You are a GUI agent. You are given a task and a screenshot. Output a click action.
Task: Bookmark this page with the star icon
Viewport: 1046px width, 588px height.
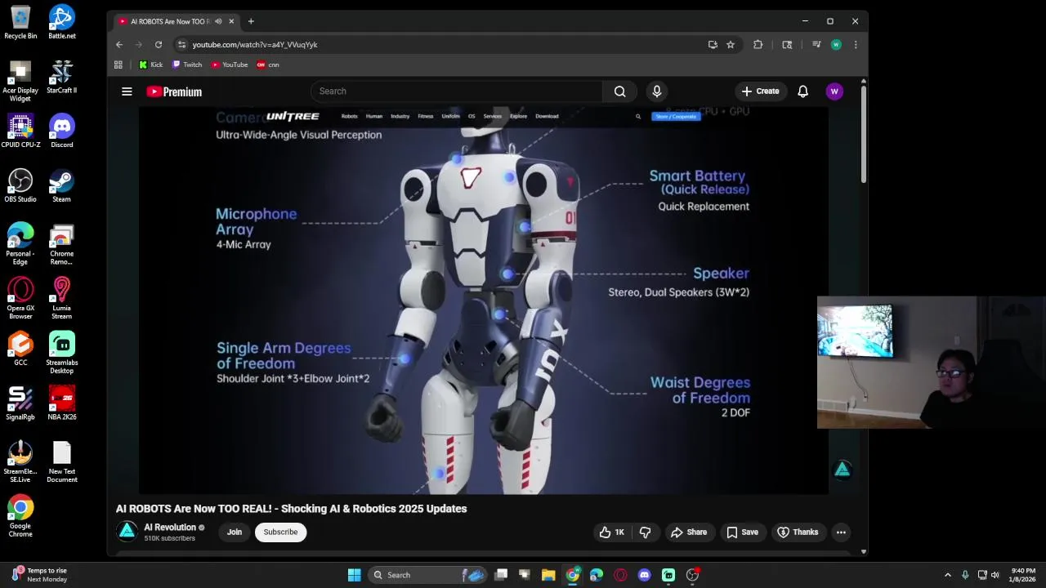tap(731, 45)
